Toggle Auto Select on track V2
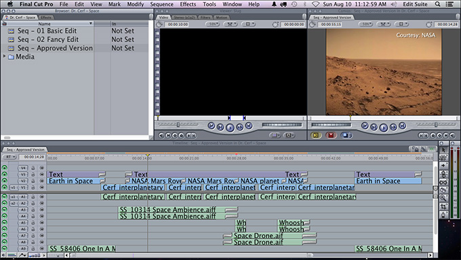This screenshot has width=461, height=260. click(42, 181)
